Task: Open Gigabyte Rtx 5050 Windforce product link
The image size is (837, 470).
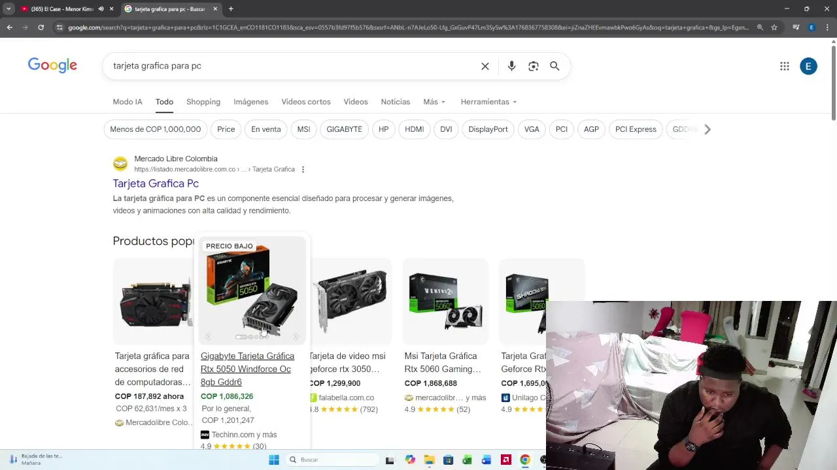Action: click(x=247, y=369)
